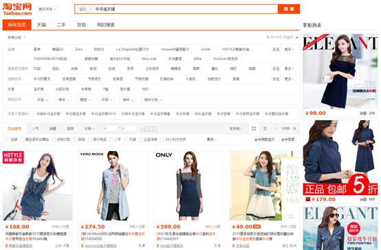
Task: Click the maximum price input box
Action: (129, 128)
